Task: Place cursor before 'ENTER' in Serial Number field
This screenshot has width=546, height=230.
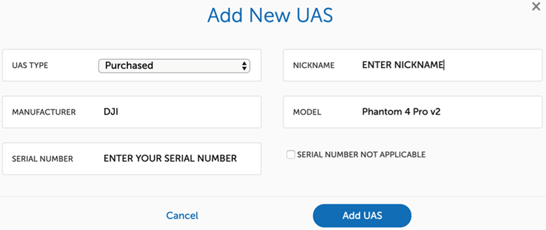Action: point(104,159)
